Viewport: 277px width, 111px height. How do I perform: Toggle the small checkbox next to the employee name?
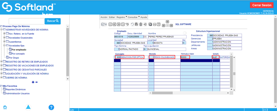click(x=185, y=33)
